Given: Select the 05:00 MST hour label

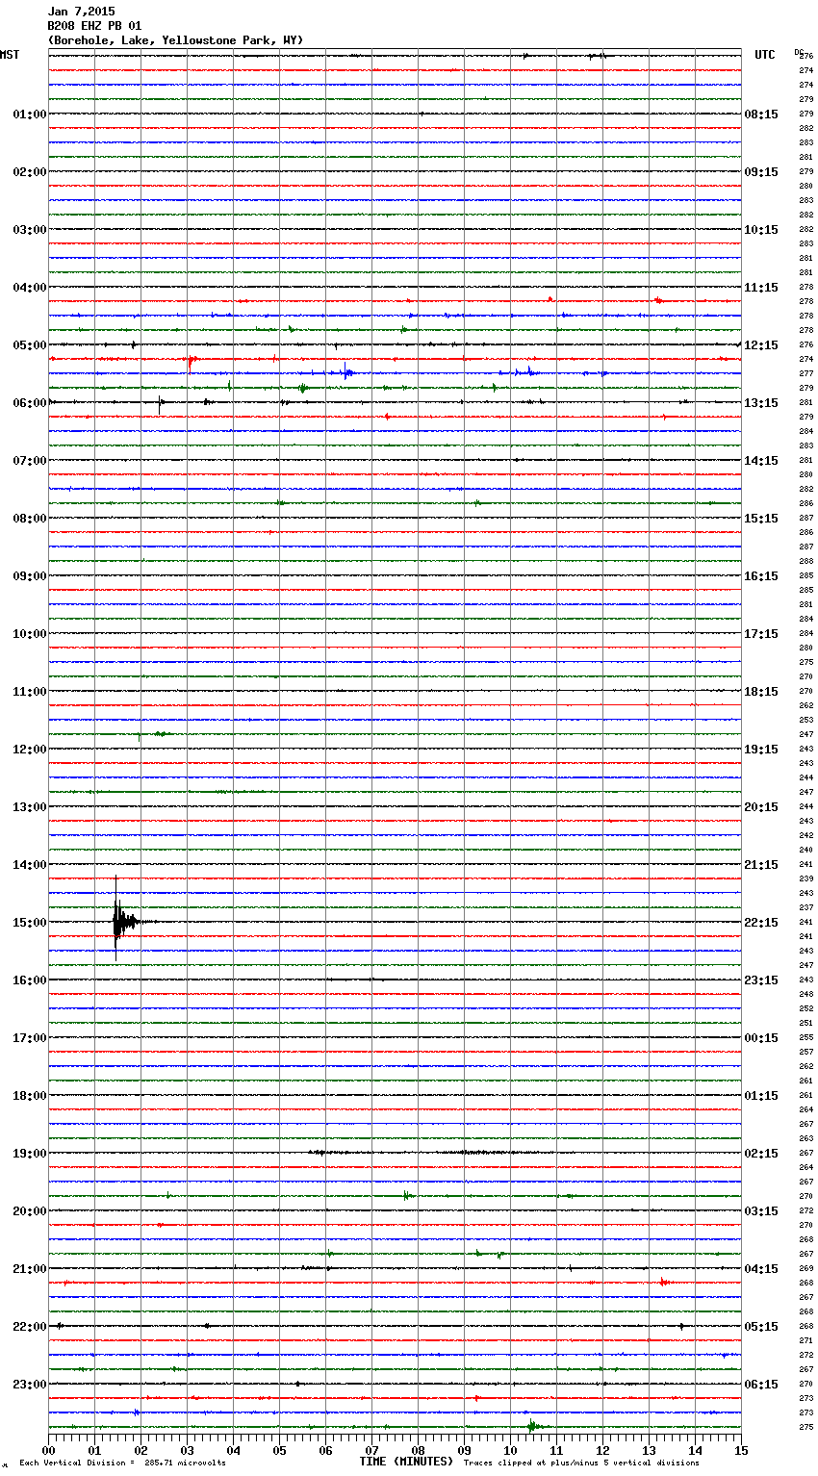Looking at the screenshot, I should [30, 345].
